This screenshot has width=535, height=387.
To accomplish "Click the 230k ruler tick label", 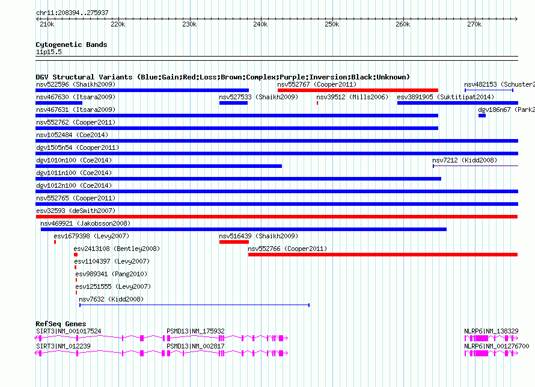I will [189, 24].
